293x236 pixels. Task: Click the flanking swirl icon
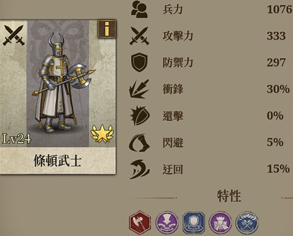click(x=139, y=169)
